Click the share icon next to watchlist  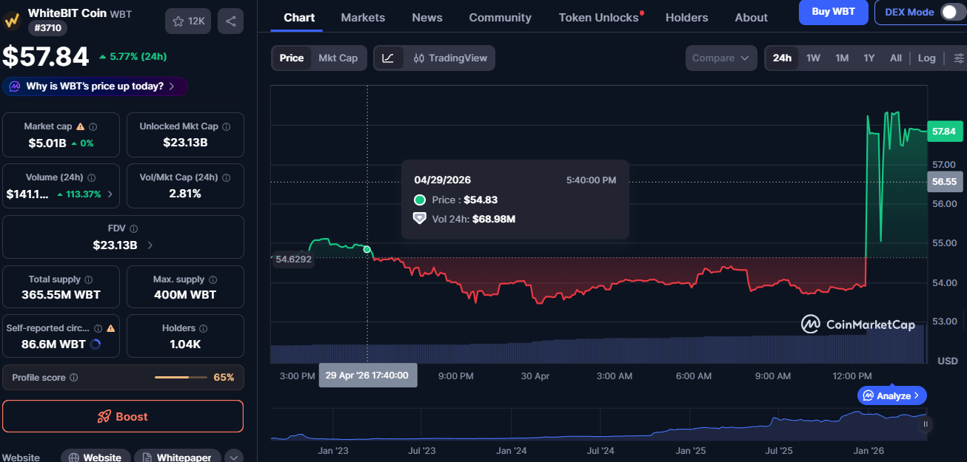[231, 21]
